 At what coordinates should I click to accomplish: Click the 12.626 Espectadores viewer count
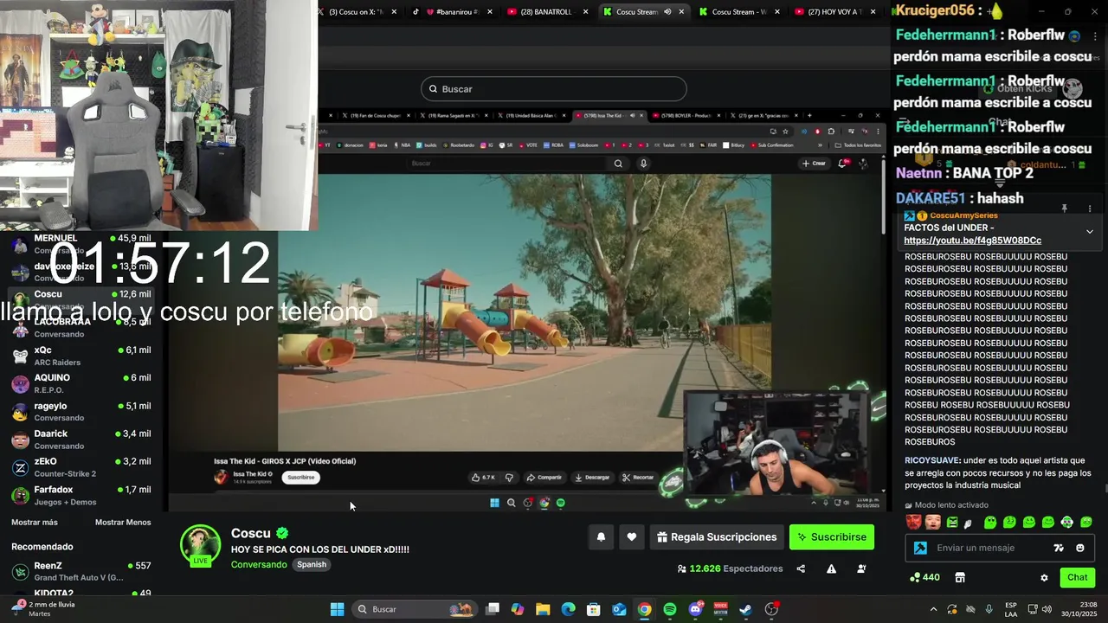point(730,569)
